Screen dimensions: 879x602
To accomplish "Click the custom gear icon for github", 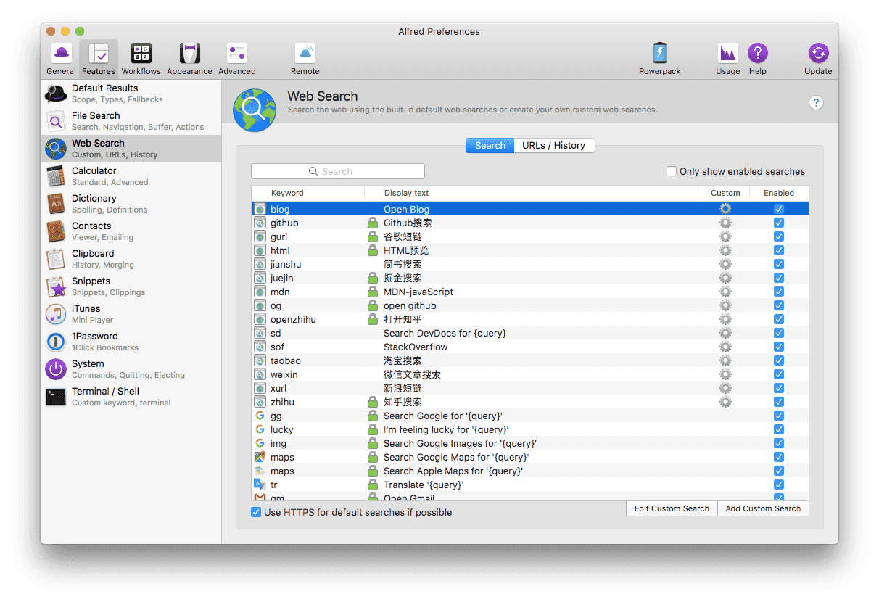I will pos(725,223).
